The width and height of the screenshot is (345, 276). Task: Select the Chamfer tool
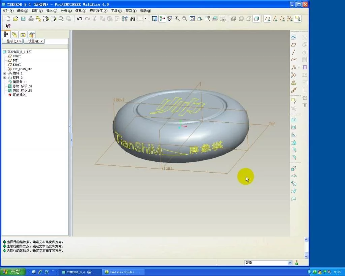[293, 158]
